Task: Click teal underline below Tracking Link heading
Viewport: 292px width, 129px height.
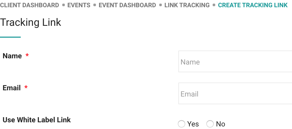Action: (10, 37)
